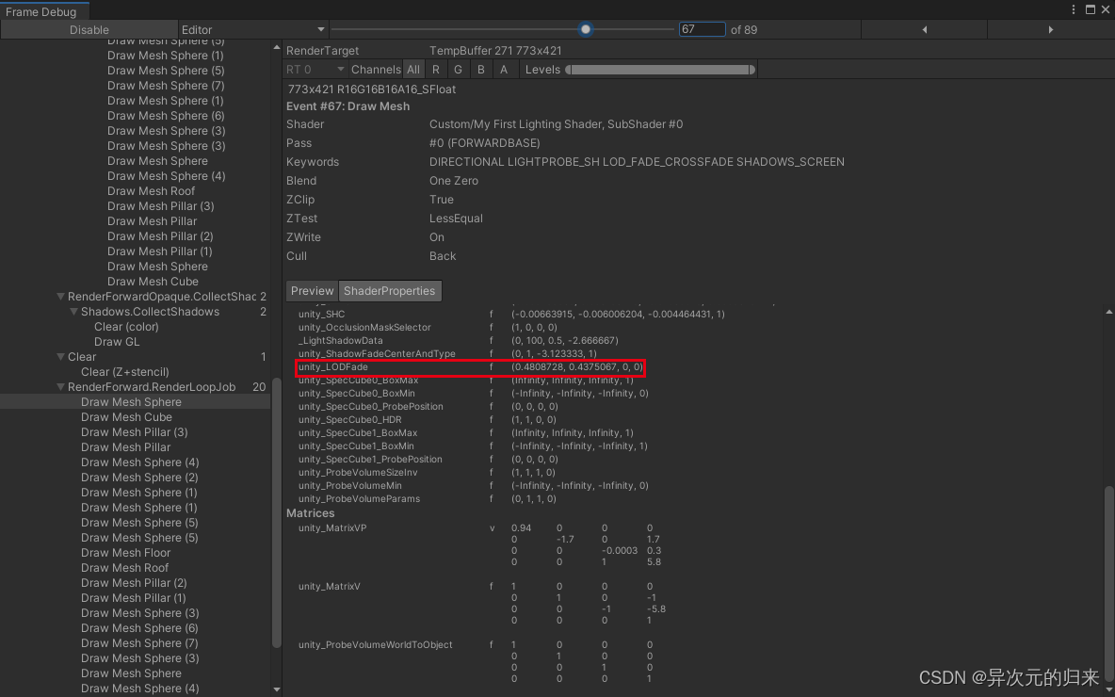Click the Keywords value line
Image resolution: width=1115 pixels, height=697 pixels.
[x=637, y=161]
